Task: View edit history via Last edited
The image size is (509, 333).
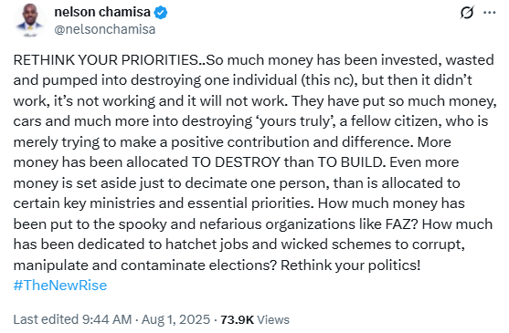Action: coord(47,319)
